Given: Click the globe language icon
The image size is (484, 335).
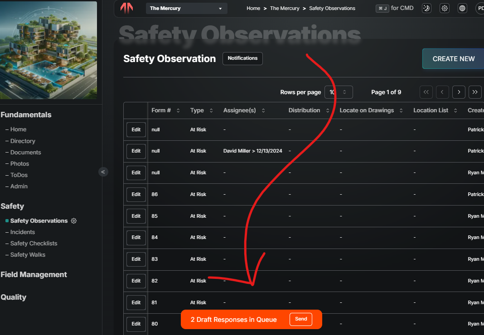Looking at the screenshot, I should point(462,8).
